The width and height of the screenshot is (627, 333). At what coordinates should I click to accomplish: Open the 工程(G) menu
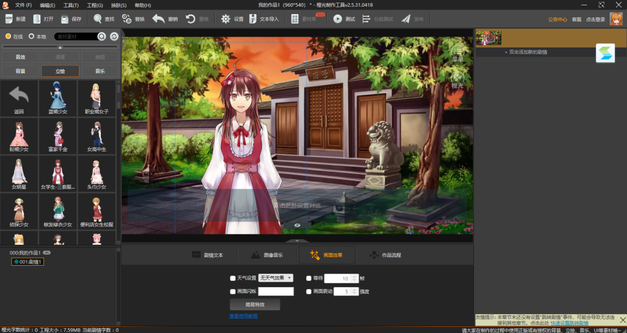pos(95,5)
